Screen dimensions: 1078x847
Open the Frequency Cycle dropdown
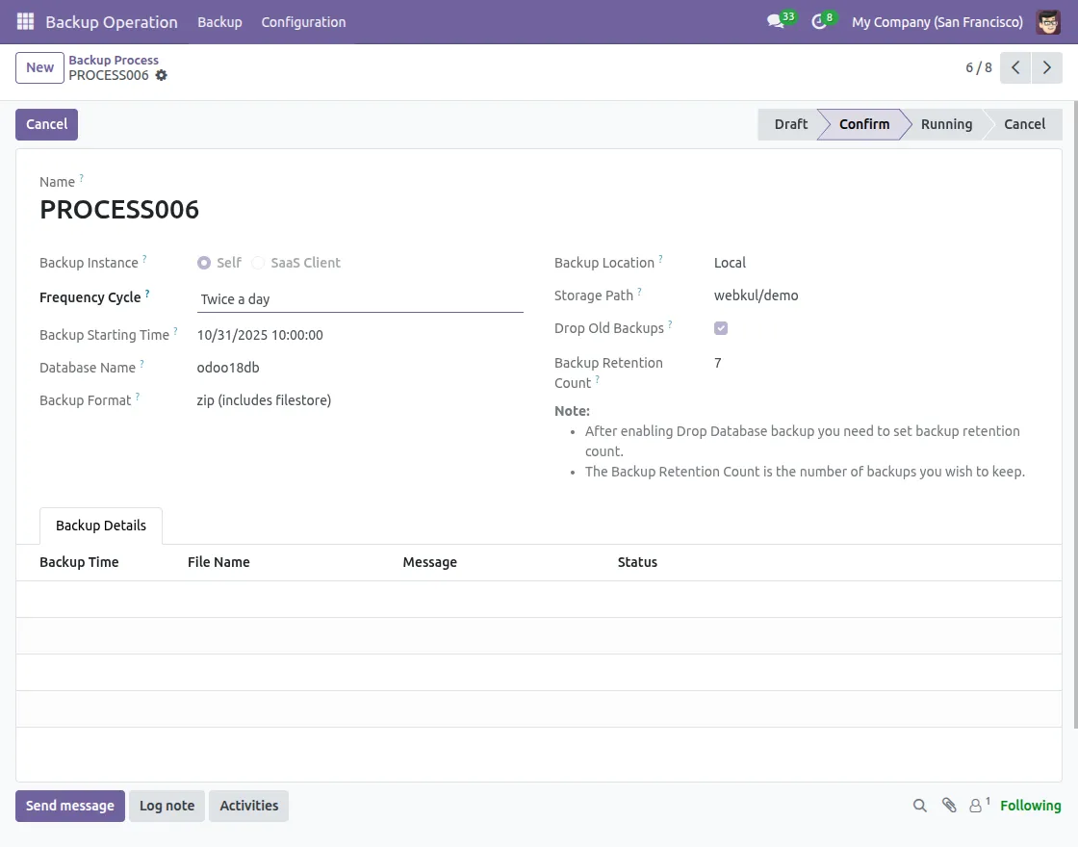pos(359,299)
